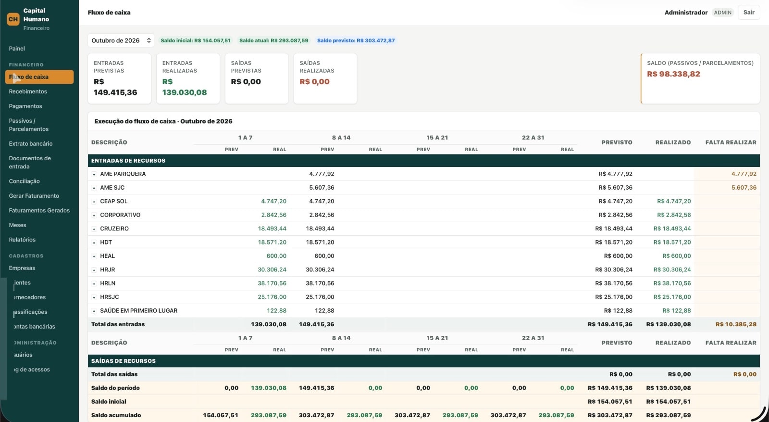
Task: Click the Saldo inicial R$ 154.057,51 badge
Action: [x=196, y=40]
